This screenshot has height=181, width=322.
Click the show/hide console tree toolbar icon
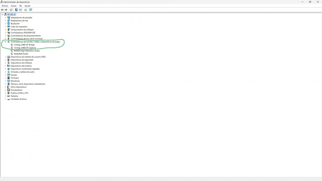(x=11, y=10)
